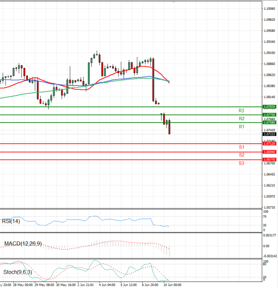The width and height of the screenshot is (278, 288).
Task: Click the 1.06215 price axis label
Action: pyautogui.click(x=269, y=185)
